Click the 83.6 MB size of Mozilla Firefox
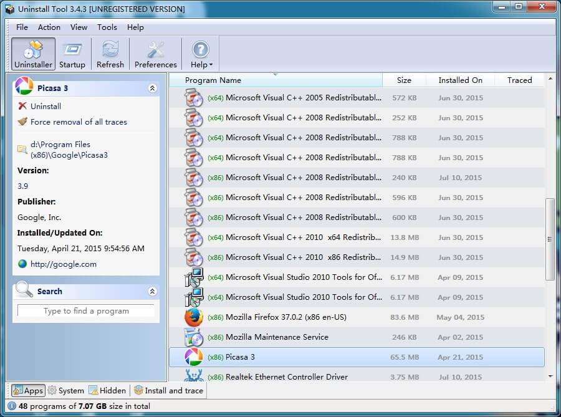Screen dimensions: 561x417 tap(405, 317)
